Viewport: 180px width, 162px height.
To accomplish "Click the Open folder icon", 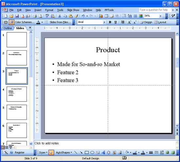I will click(11, 16).
